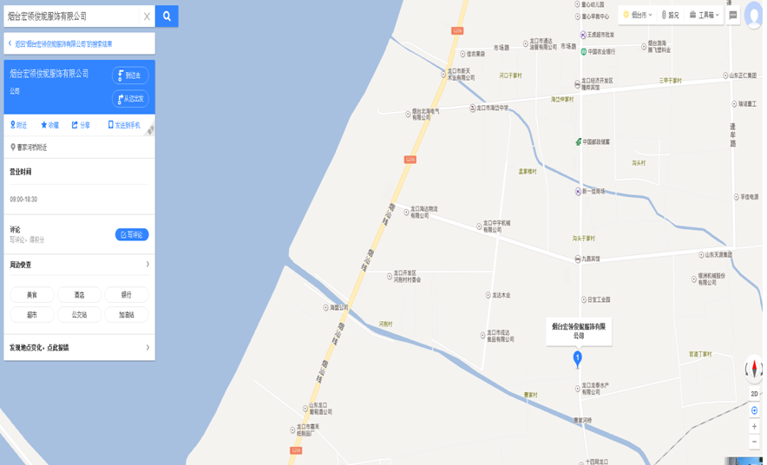This screenshot has height=465, width=767.
Task: Click the user avatar icon
Action: click(x=753, y=15)
